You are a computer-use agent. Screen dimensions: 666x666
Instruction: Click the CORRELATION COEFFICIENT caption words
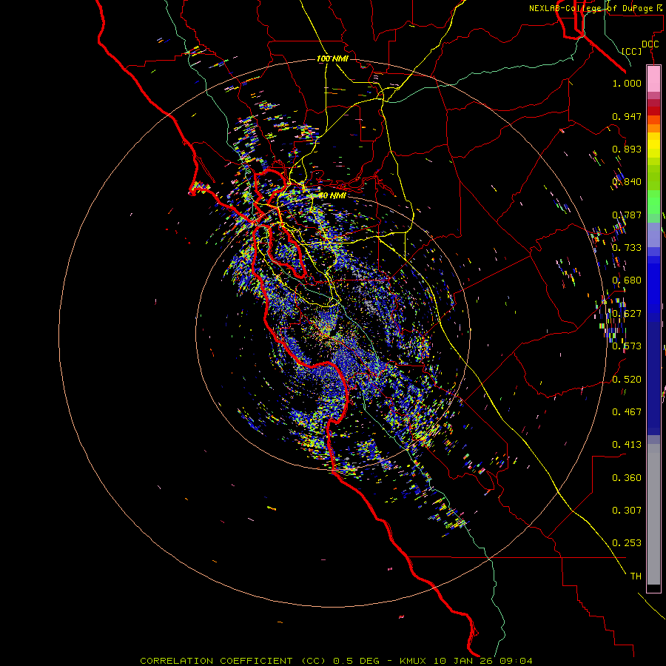coord(216,661)
